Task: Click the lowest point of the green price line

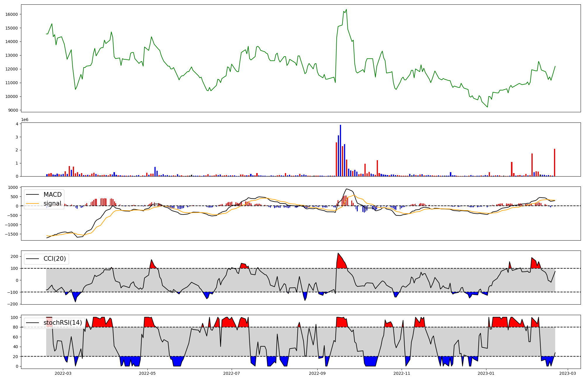Action: click(487, 107)
